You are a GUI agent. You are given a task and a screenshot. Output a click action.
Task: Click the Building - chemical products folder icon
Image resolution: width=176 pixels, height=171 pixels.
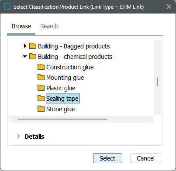33,56
